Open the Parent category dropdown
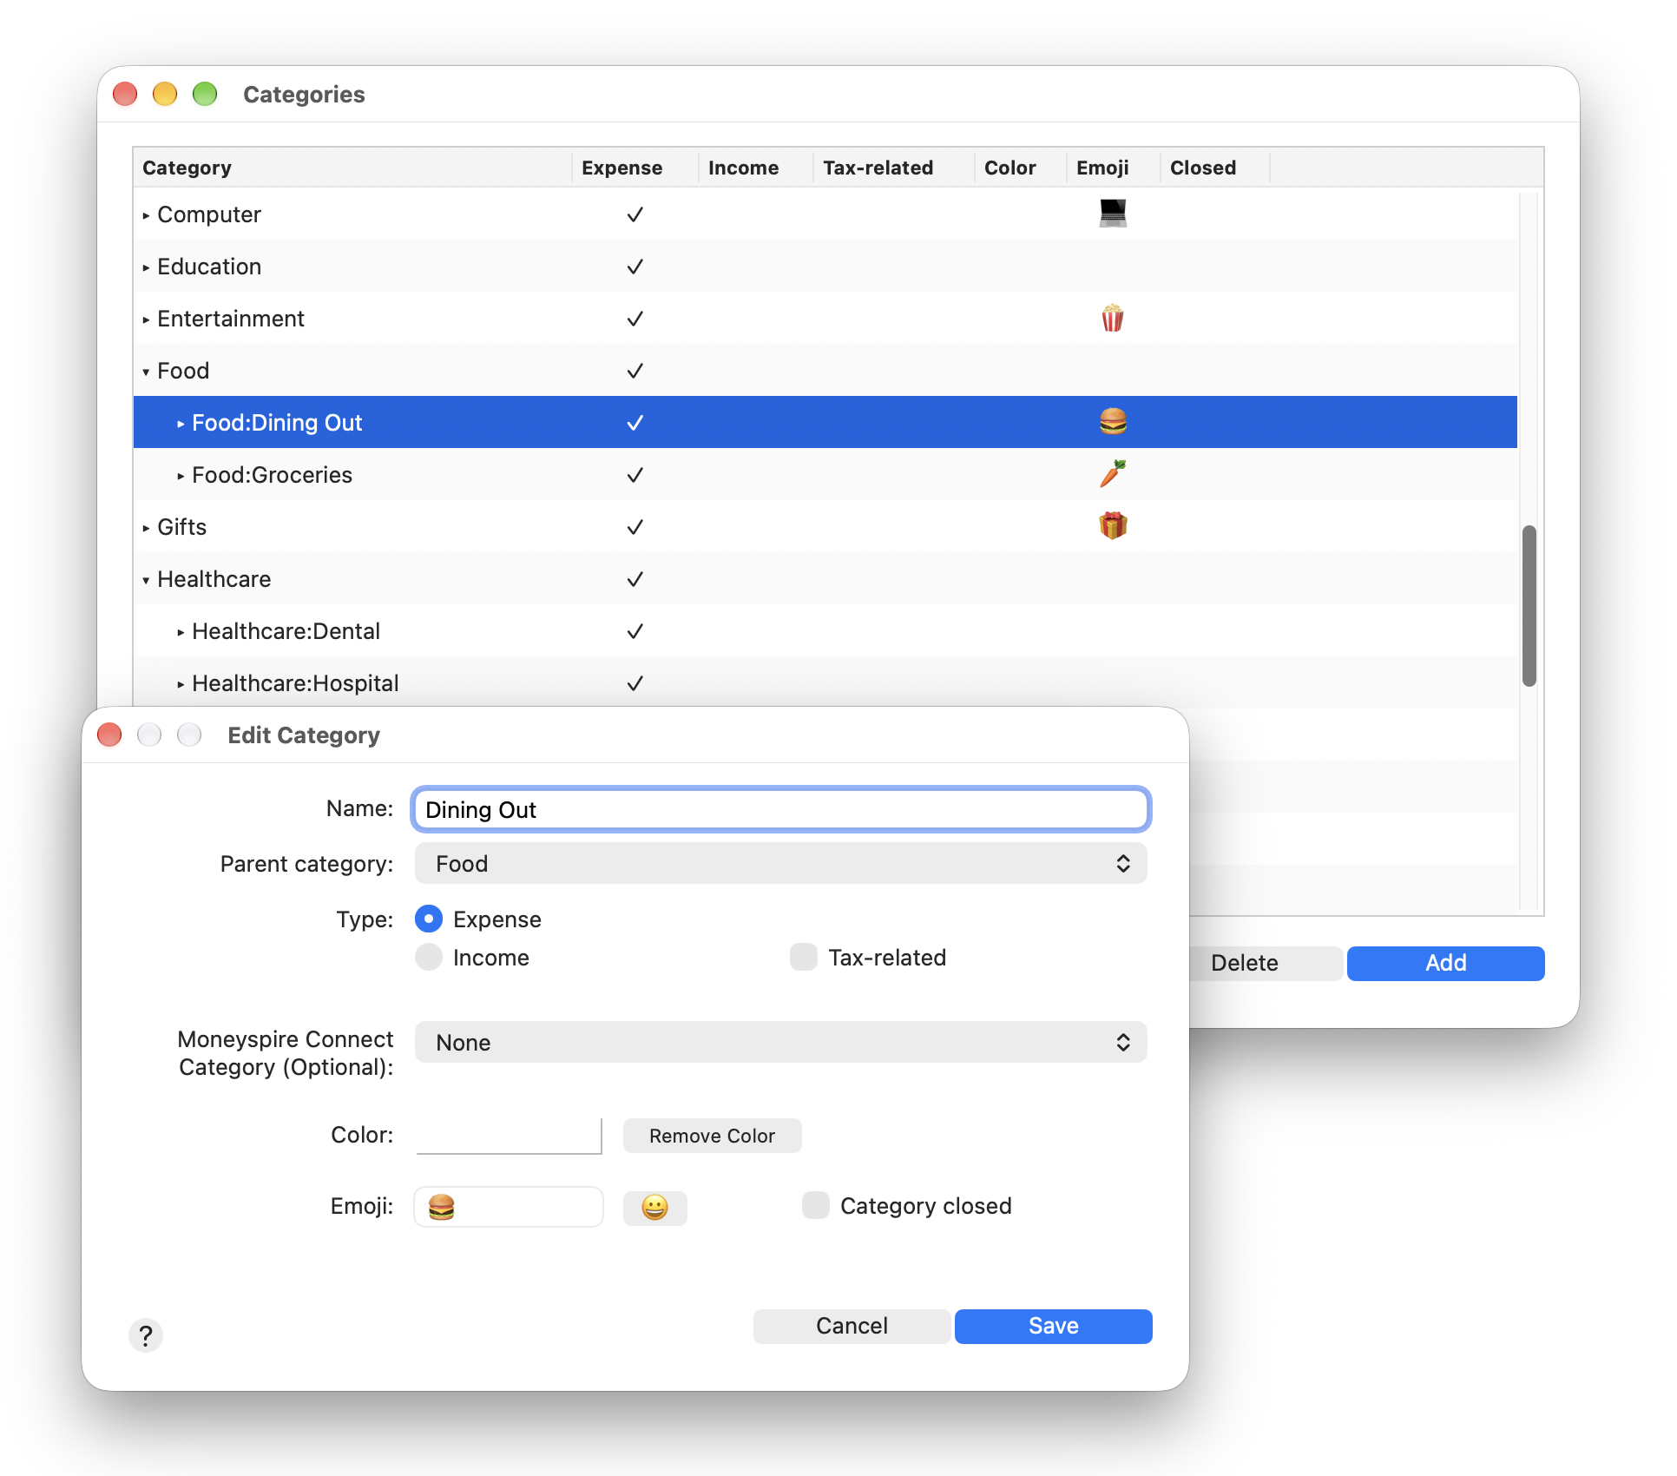 780,863
